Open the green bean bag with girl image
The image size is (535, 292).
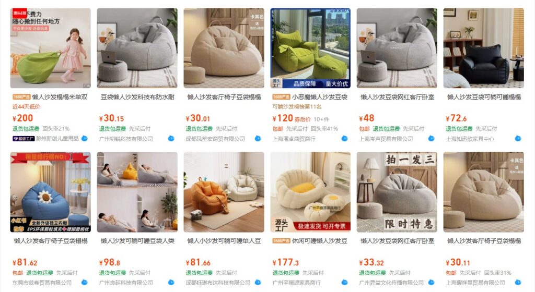[x=51, y=48]
